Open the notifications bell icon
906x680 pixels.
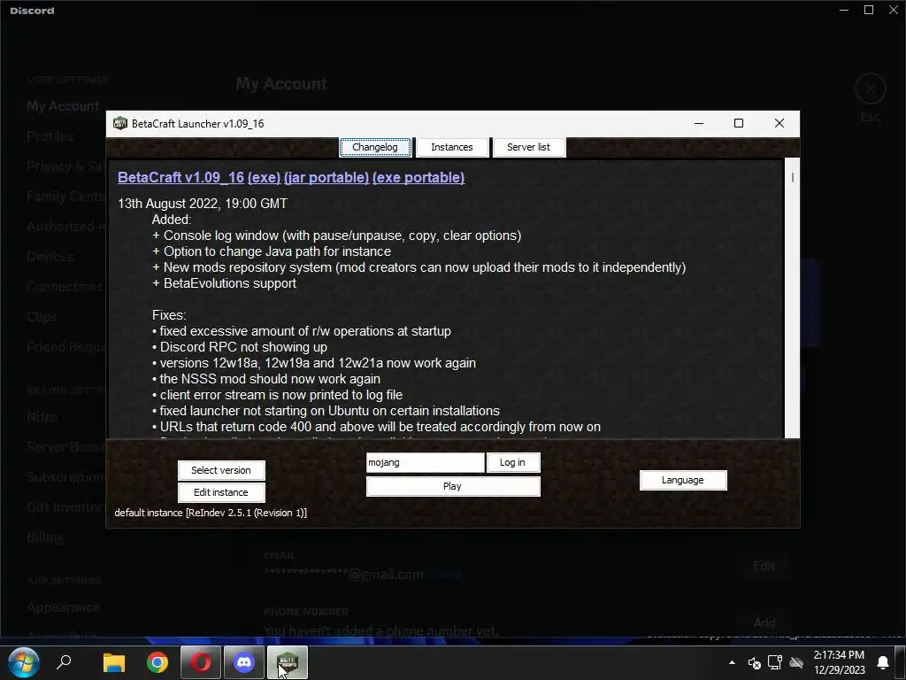pyautogui.click(x=883, y=662)
